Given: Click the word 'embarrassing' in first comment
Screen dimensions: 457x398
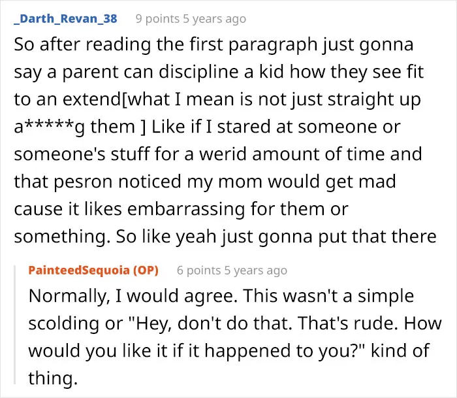Looking at the screenshot, I should [186, 209].
